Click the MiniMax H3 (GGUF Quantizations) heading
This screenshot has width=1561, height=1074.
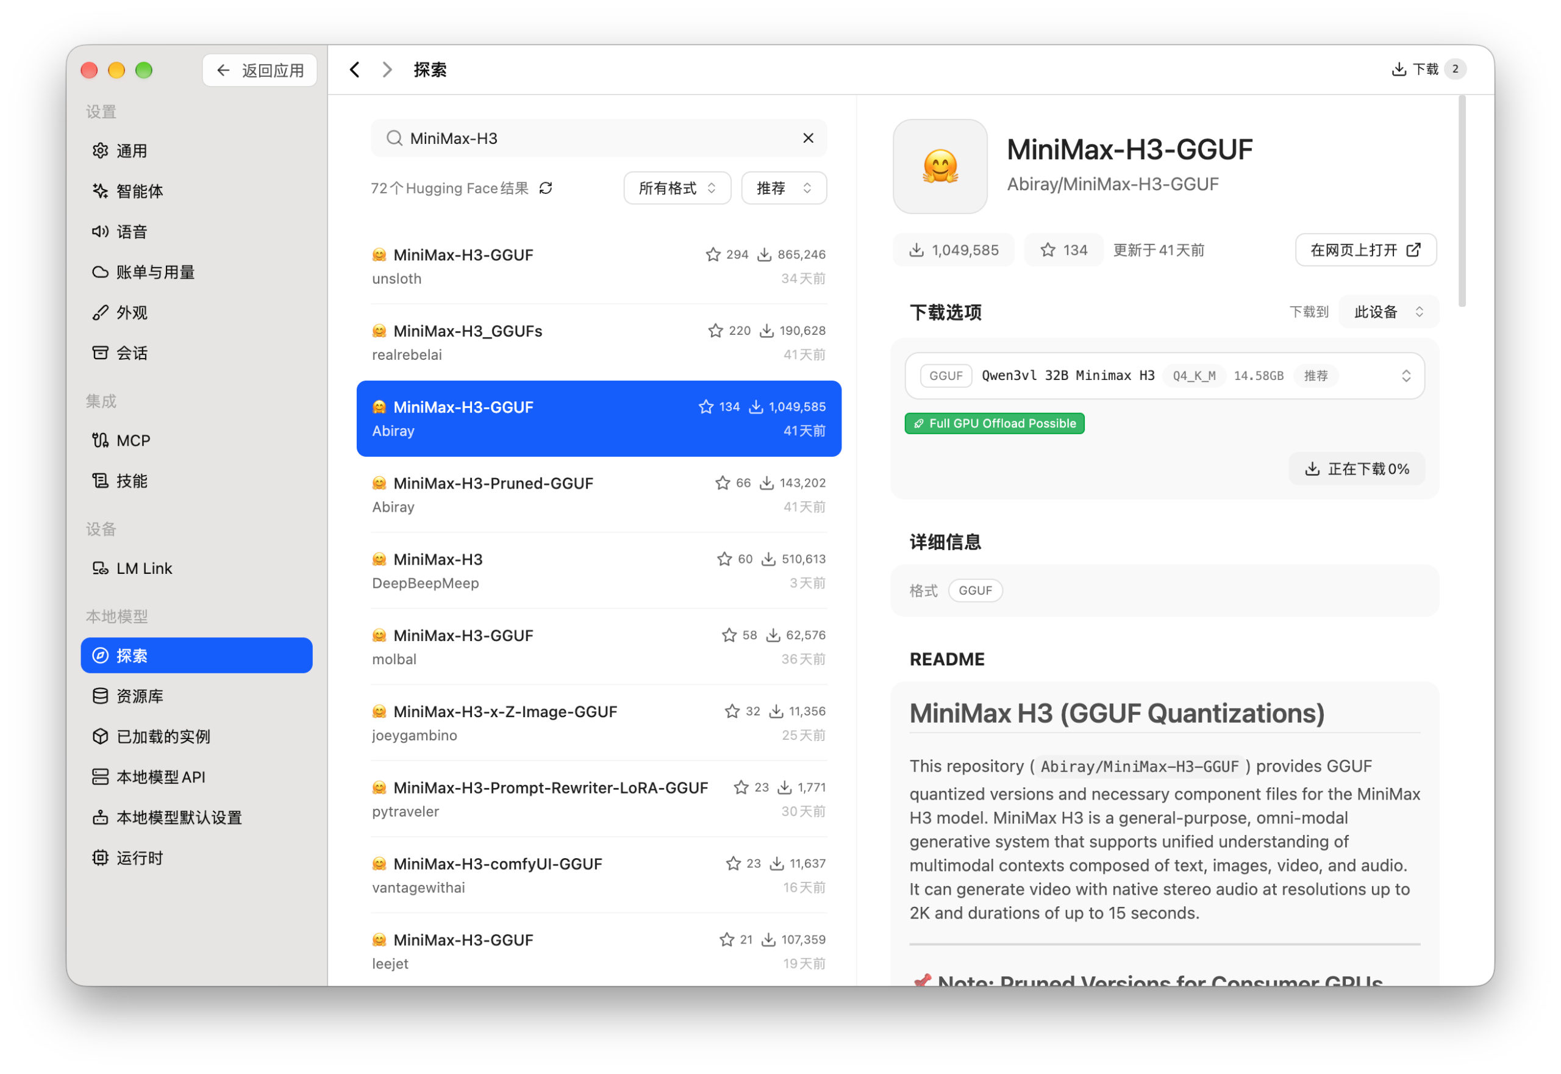coord(1117,714)
